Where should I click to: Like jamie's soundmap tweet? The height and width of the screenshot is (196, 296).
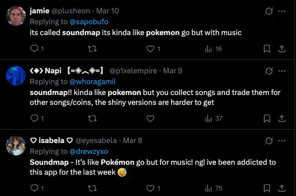click(150, 49)
